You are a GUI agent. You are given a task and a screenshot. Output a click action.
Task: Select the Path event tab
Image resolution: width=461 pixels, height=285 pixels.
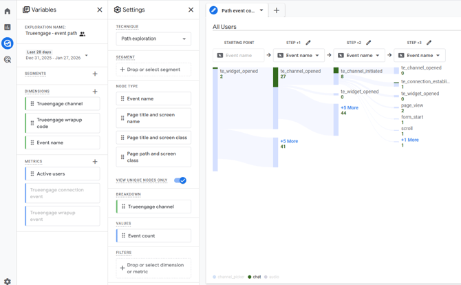pos(237,10)
